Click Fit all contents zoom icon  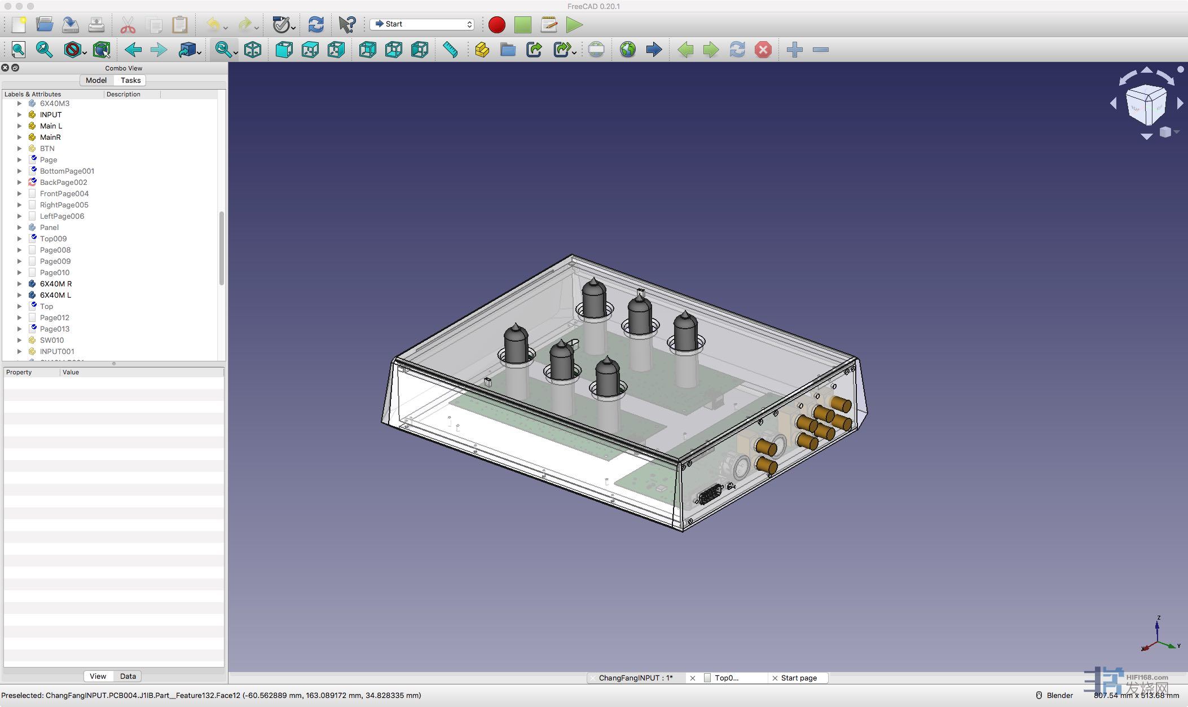(x=18, y=50)
